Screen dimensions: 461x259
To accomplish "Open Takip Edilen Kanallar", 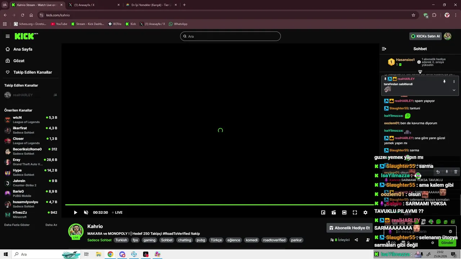I will pyautogui.click(x=32, y=72).
